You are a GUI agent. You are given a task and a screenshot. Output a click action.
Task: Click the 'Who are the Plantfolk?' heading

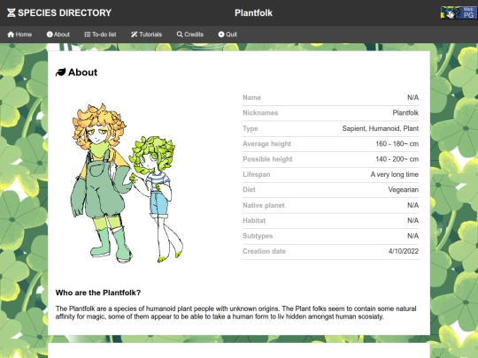(x=98, y=293)
